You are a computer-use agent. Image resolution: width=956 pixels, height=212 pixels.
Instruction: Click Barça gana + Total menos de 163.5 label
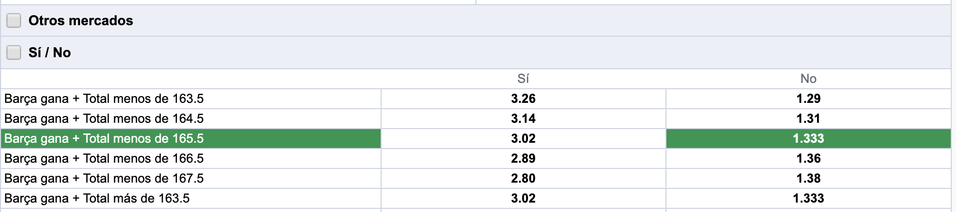click(104, 99)
